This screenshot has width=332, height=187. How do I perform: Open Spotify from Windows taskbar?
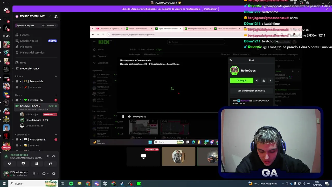[x=71, y=184]
